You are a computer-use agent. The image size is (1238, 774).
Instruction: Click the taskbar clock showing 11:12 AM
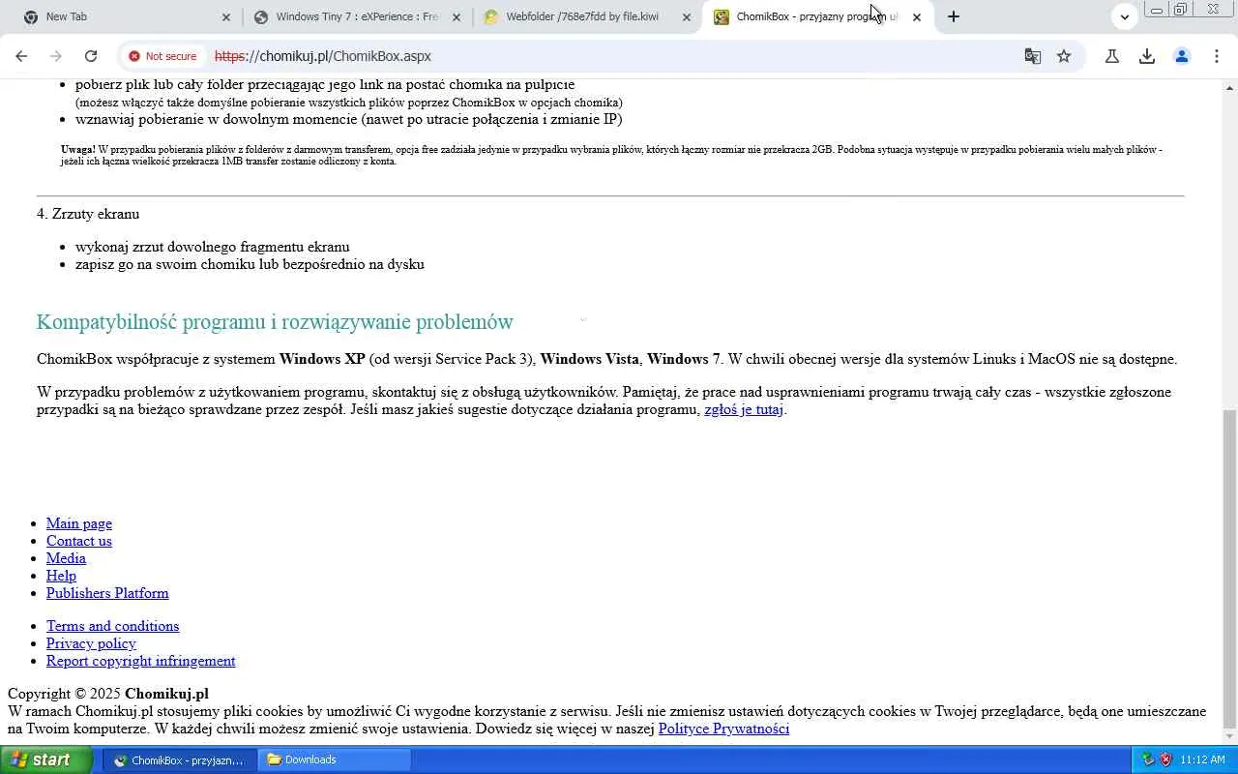(x=1202, y=760)
